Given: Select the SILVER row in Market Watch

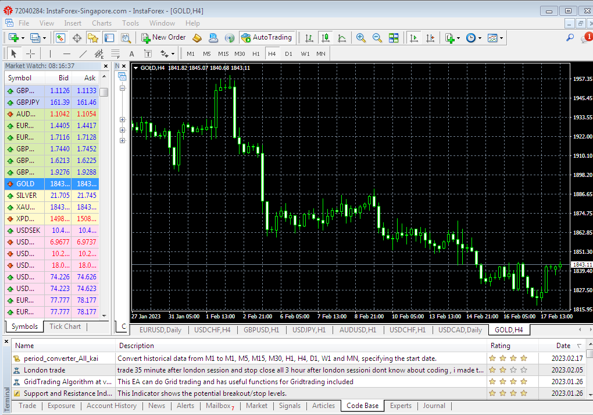Looking at the screenshot, I should click(x=52, y=196).
